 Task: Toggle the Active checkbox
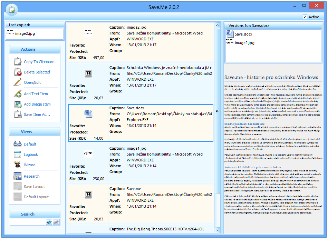pyautogui.click(x=305, y=17)
